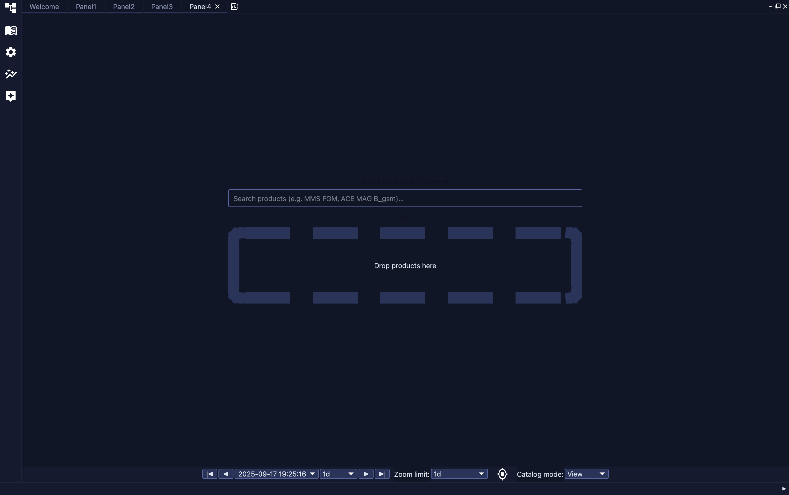The height and width of the screenshot is (495, 789).
Task: Jump to end of time range
Action: pos(382,474)
